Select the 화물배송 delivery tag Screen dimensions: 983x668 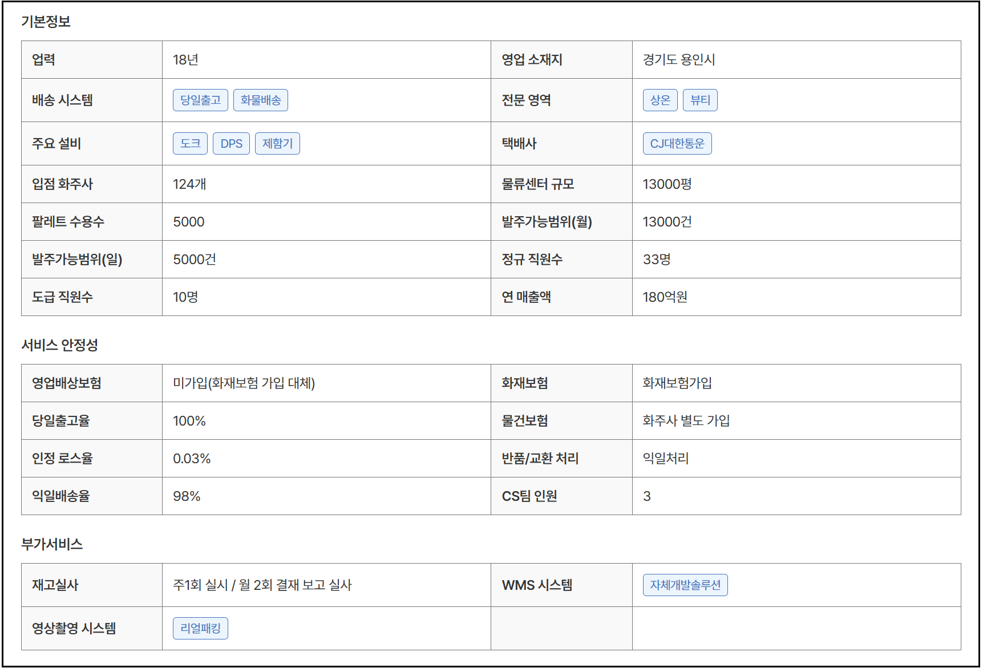click(x=260, y=100)
